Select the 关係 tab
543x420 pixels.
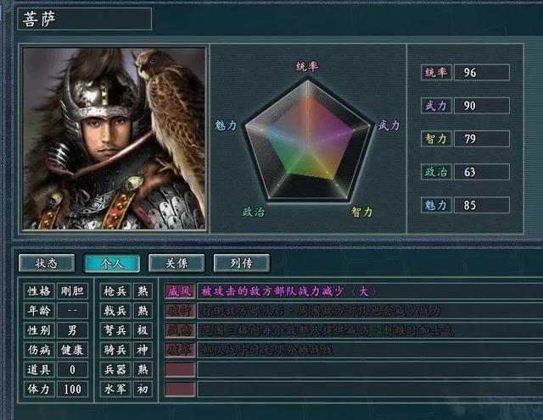(176, 263)
